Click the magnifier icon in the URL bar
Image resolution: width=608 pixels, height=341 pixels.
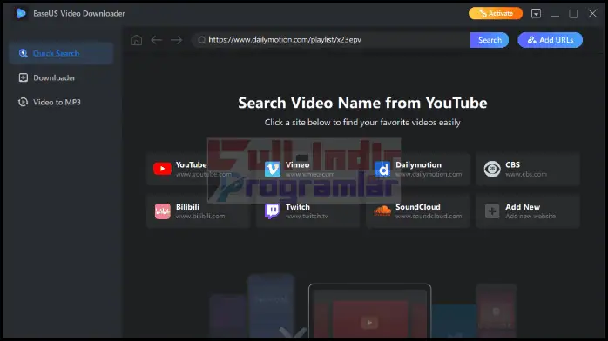click(x=201, y=40)
